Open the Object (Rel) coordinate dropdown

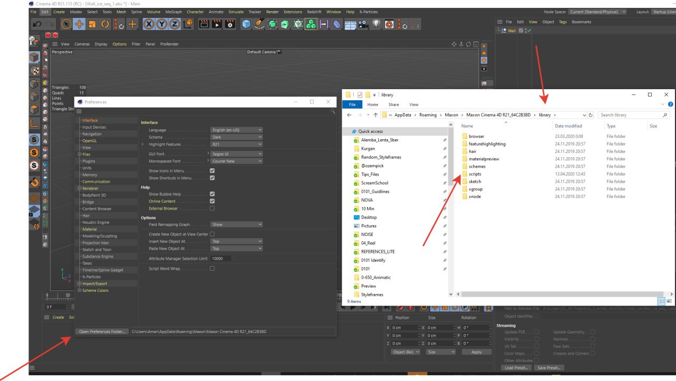(x=406, y=352)
